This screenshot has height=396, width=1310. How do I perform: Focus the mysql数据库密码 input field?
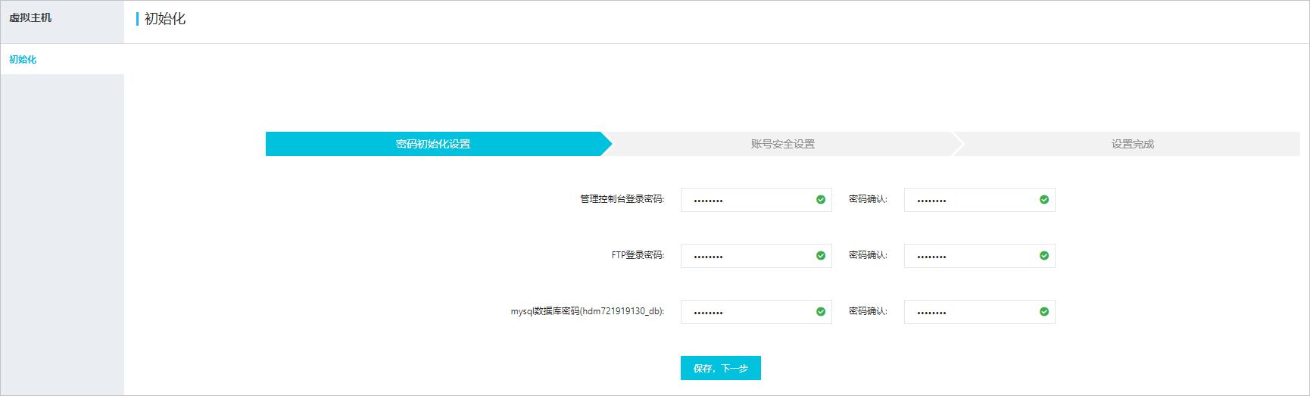tap(746, 312)
